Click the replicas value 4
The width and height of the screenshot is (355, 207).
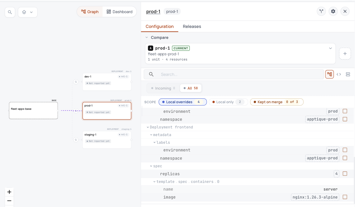click(x=337, y=174)
